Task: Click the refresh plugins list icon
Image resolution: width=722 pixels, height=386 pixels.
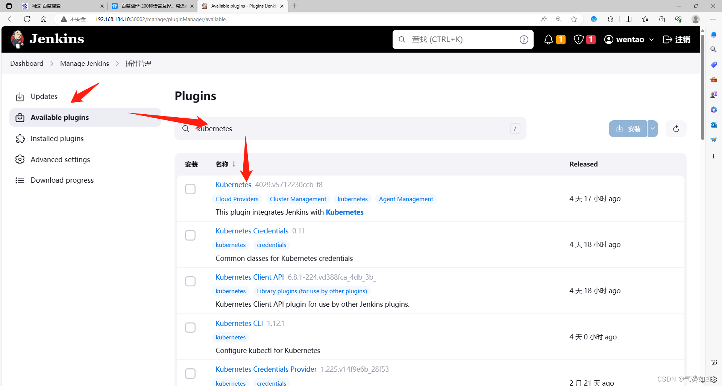Action: coord(676,129)
